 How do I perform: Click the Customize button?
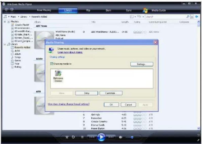pos(111,93)
